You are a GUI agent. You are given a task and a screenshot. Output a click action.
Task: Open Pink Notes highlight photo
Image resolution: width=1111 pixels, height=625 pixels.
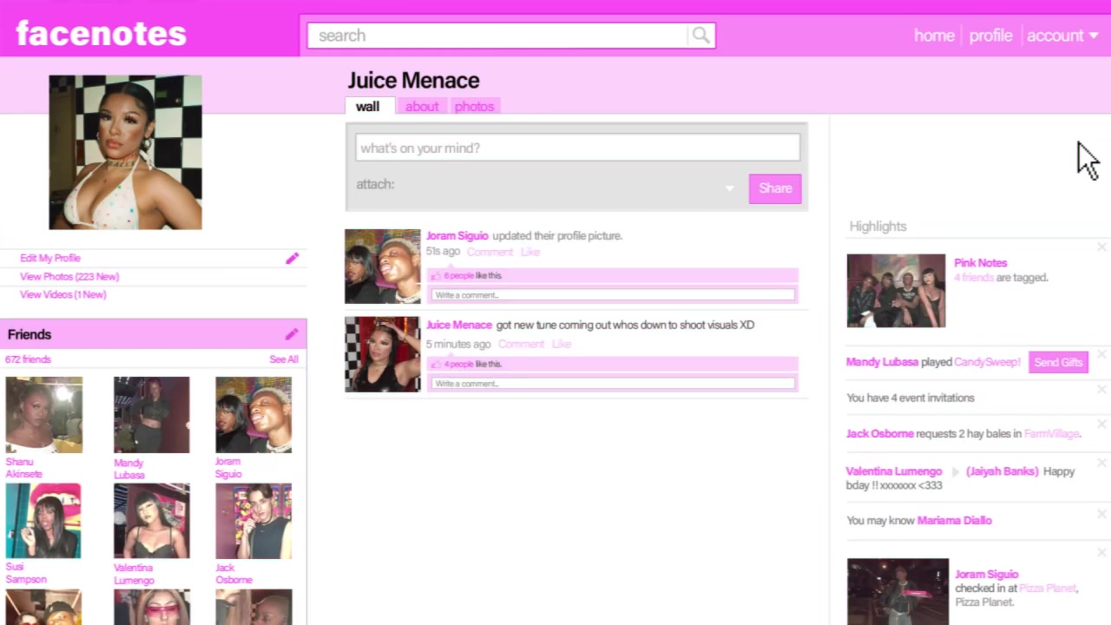pos(896,291)
